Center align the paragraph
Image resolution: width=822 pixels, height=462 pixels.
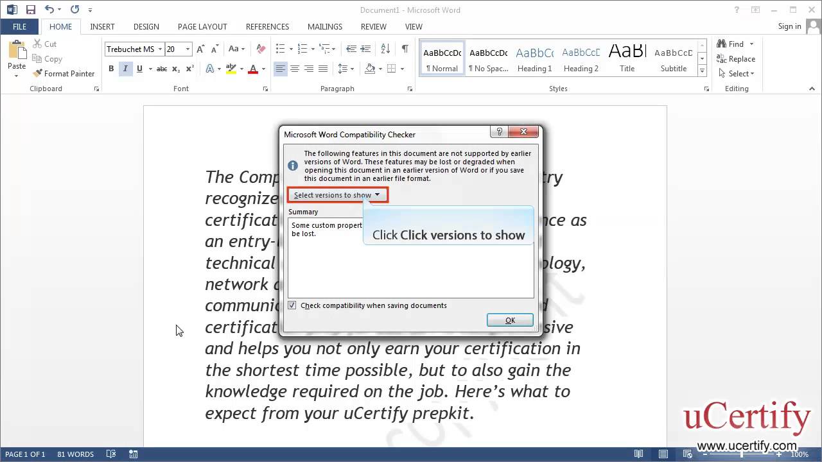pyautogui.click(x=295, y=69)
